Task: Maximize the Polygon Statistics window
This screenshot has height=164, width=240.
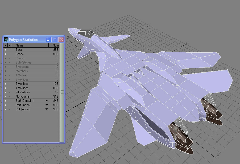Action: [55, 40]
